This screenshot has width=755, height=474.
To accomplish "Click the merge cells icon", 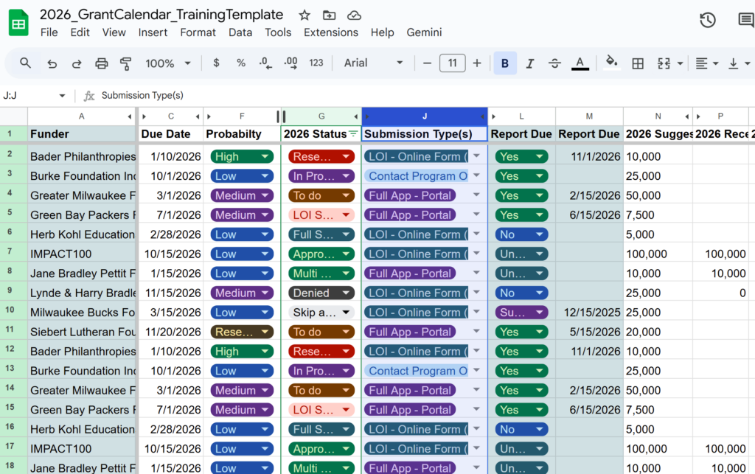I will (x=664, y=63).
